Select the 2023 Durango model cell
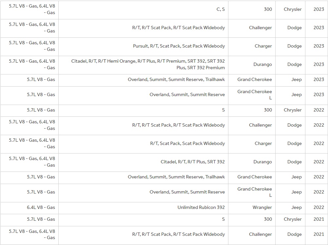The image size is (328, 245). pyautogui.click(x=262, y=64)
